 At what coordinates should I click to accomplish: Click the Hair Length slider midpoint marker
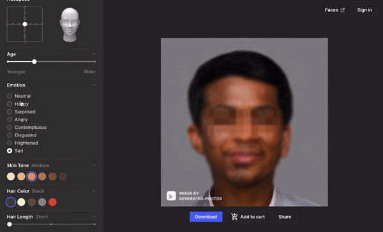point(51,224)
